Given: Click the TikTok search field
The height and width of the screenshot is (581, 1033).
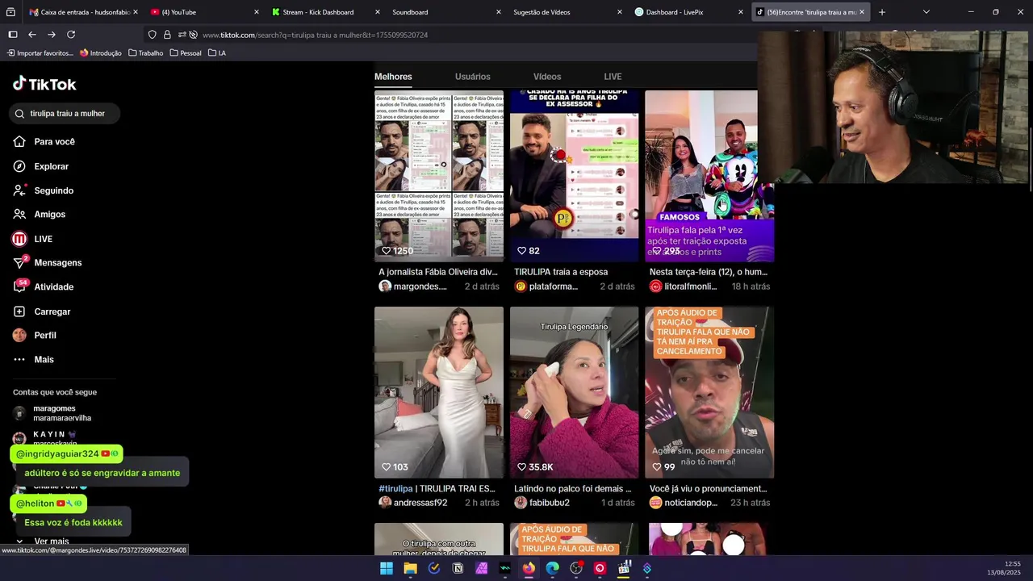Looking at the screenshot, I should (66, 114).
